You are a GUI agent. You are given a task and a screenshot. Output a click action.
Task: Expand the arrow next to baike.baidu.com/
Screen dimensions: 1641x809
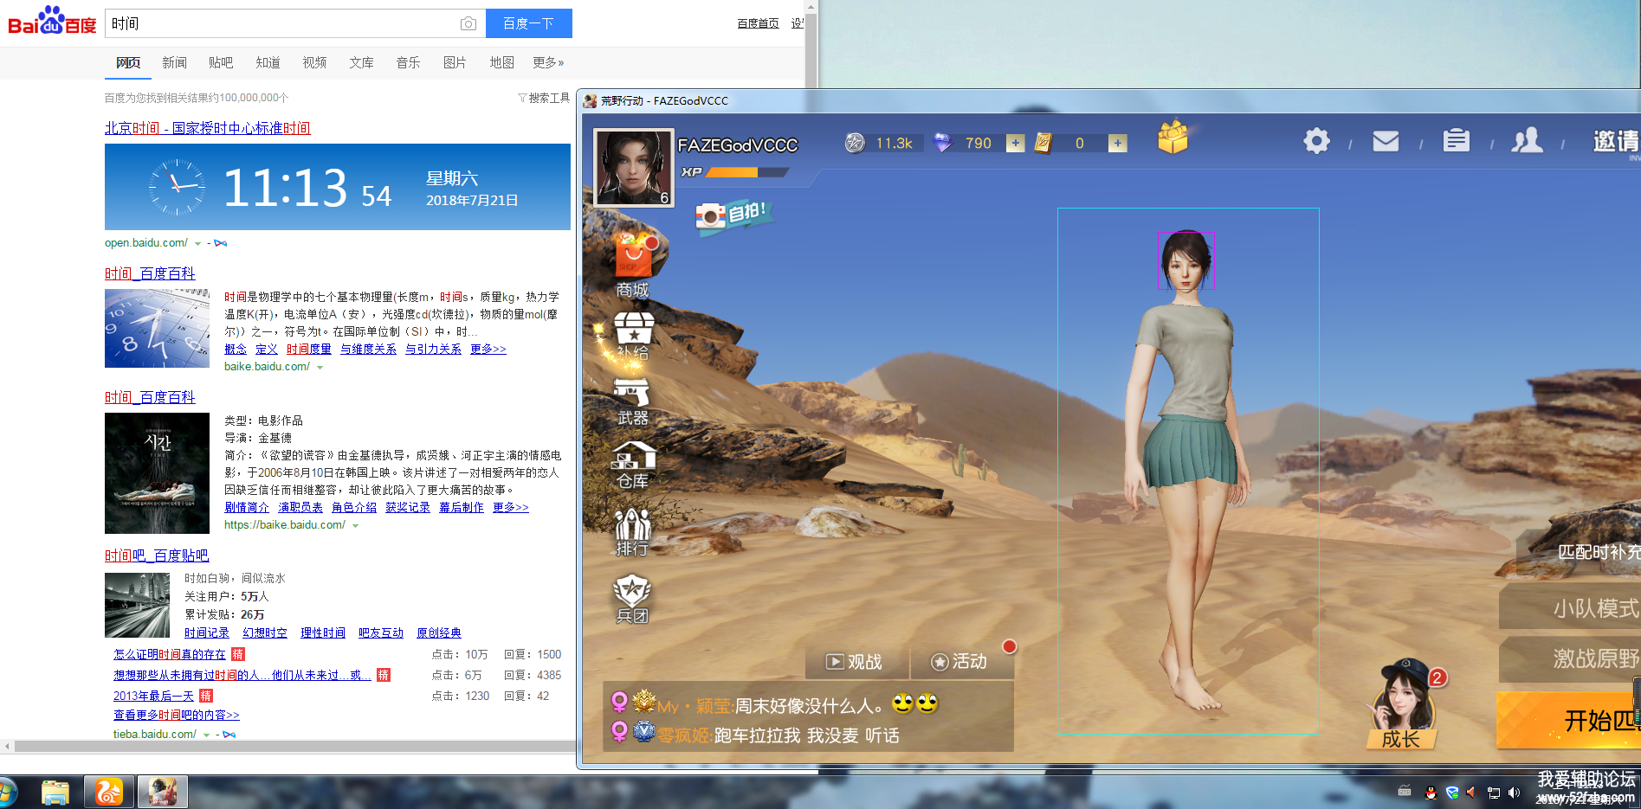(320, 368)
